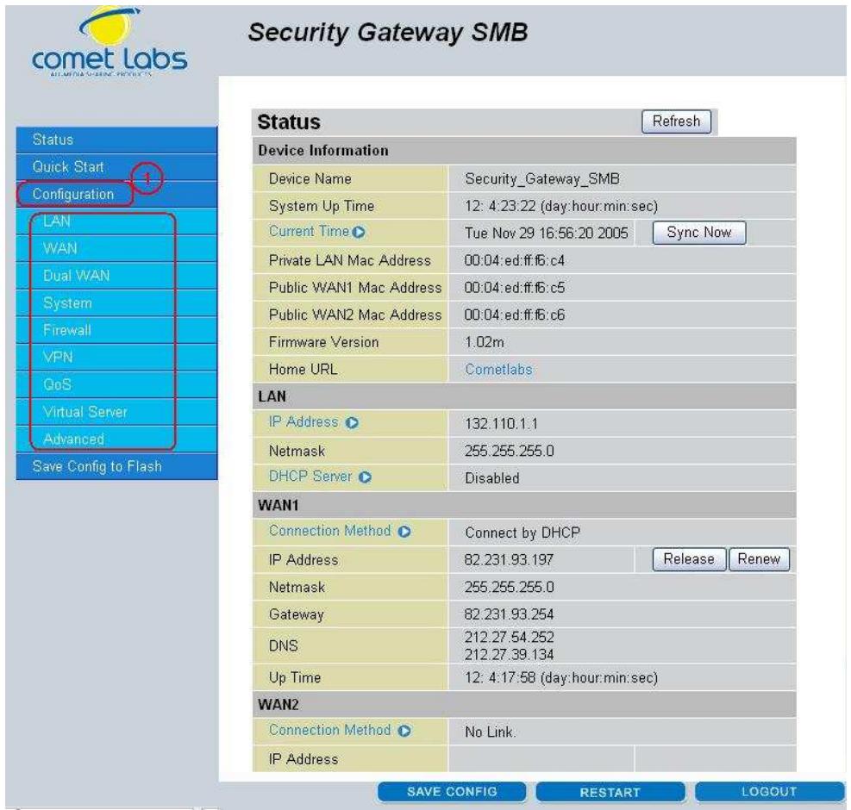Select Save Config to Flash

click(116, 466)
